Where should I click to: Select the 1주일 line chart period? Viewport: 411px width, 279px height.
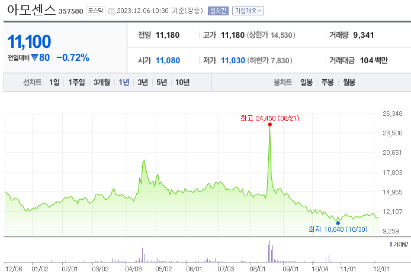[x=76, y=82]
